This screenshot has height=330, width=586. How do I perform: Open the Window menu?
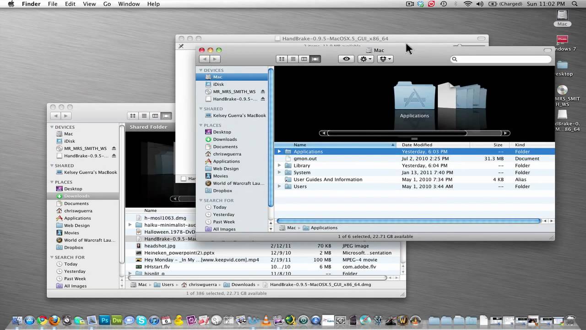click(129, 4)
